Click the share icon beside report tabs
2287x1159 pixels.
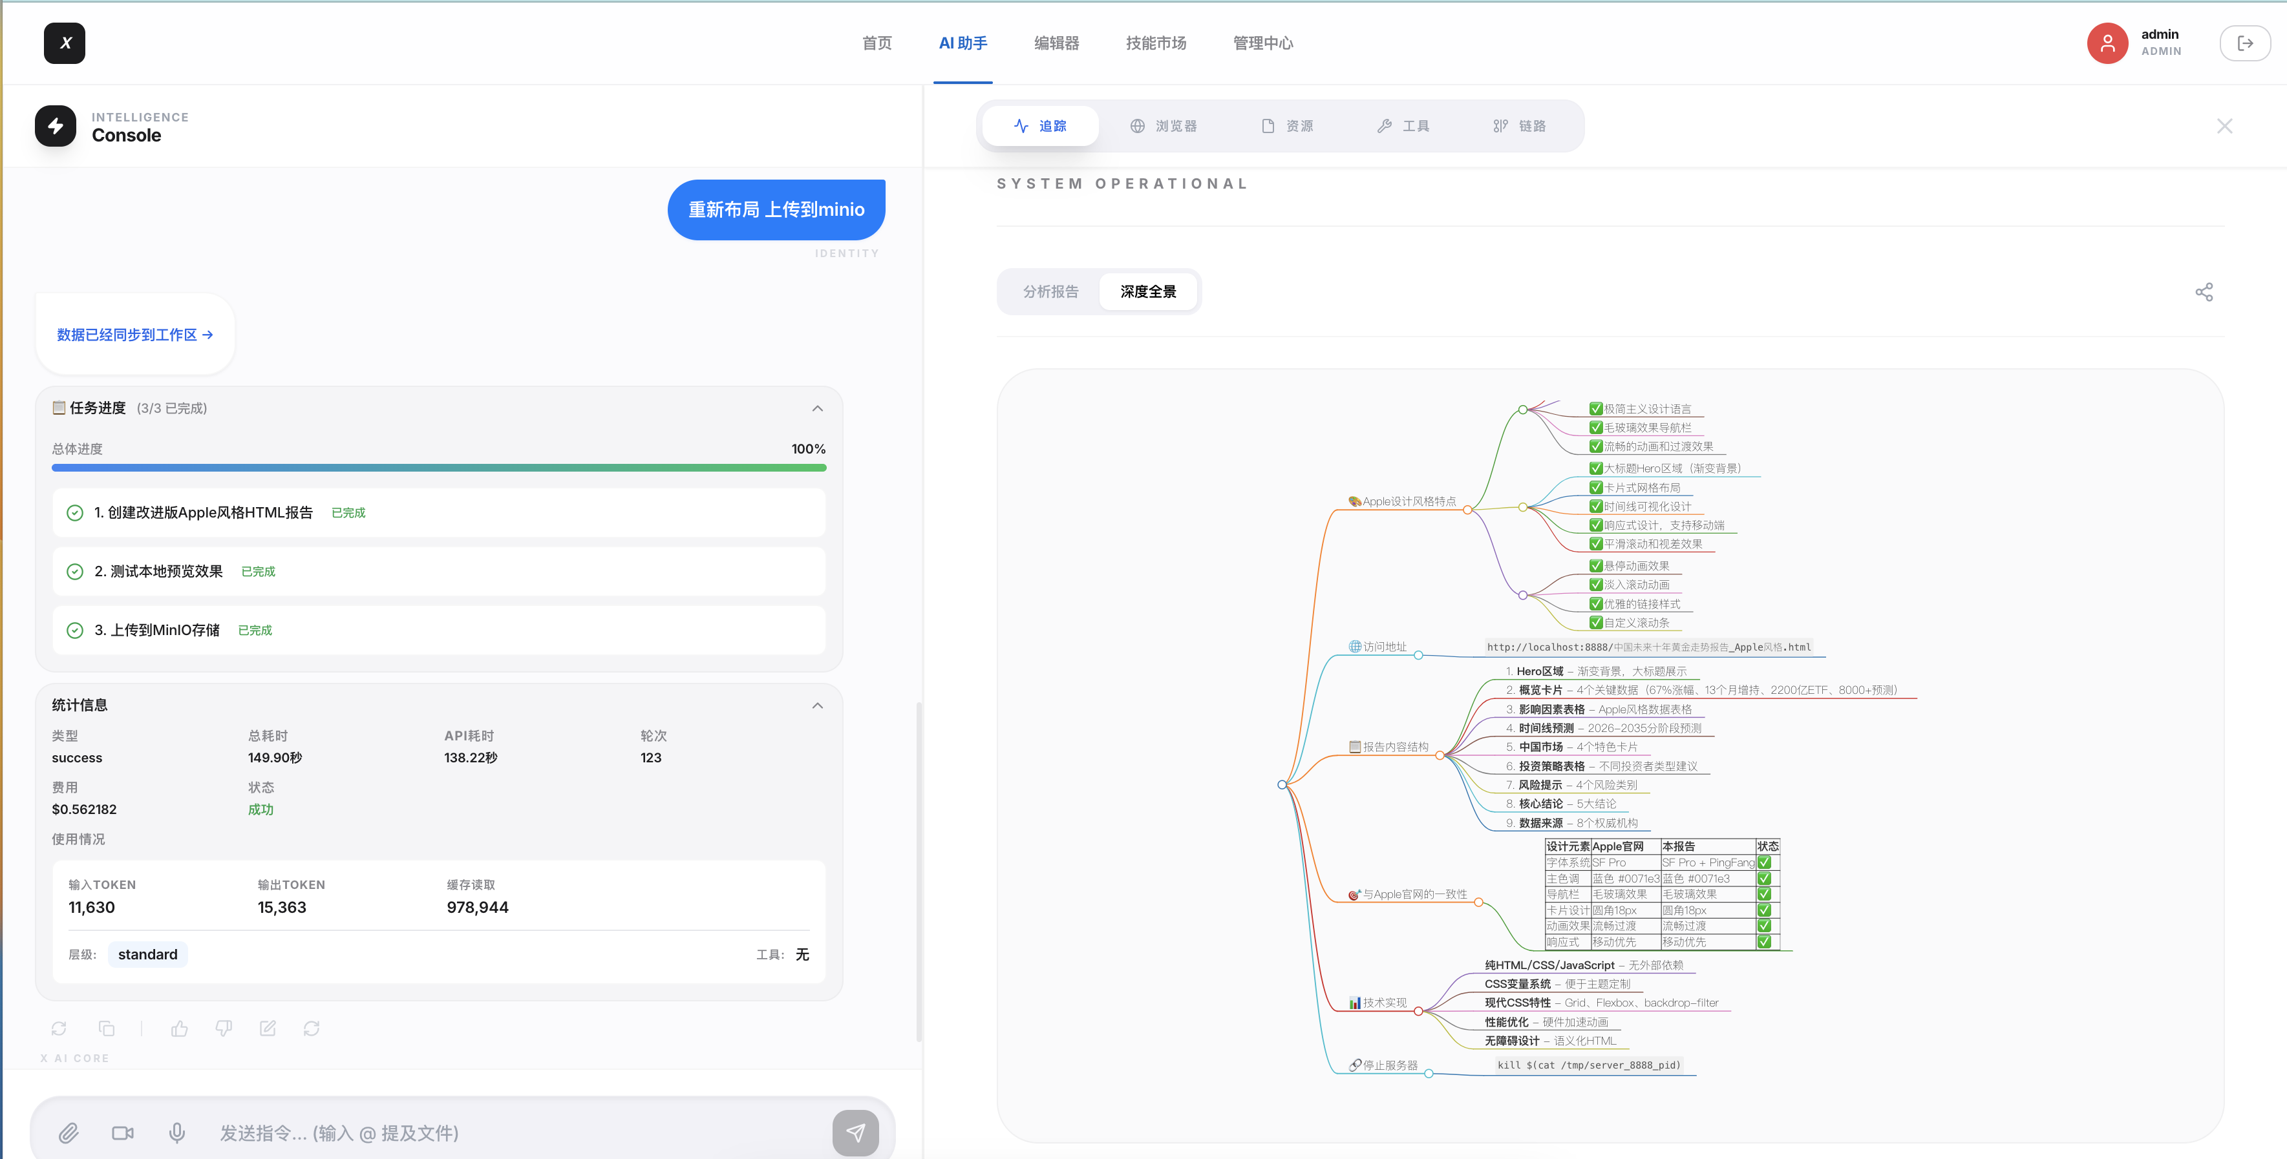pyautogui.click(x=2204, y=292)
